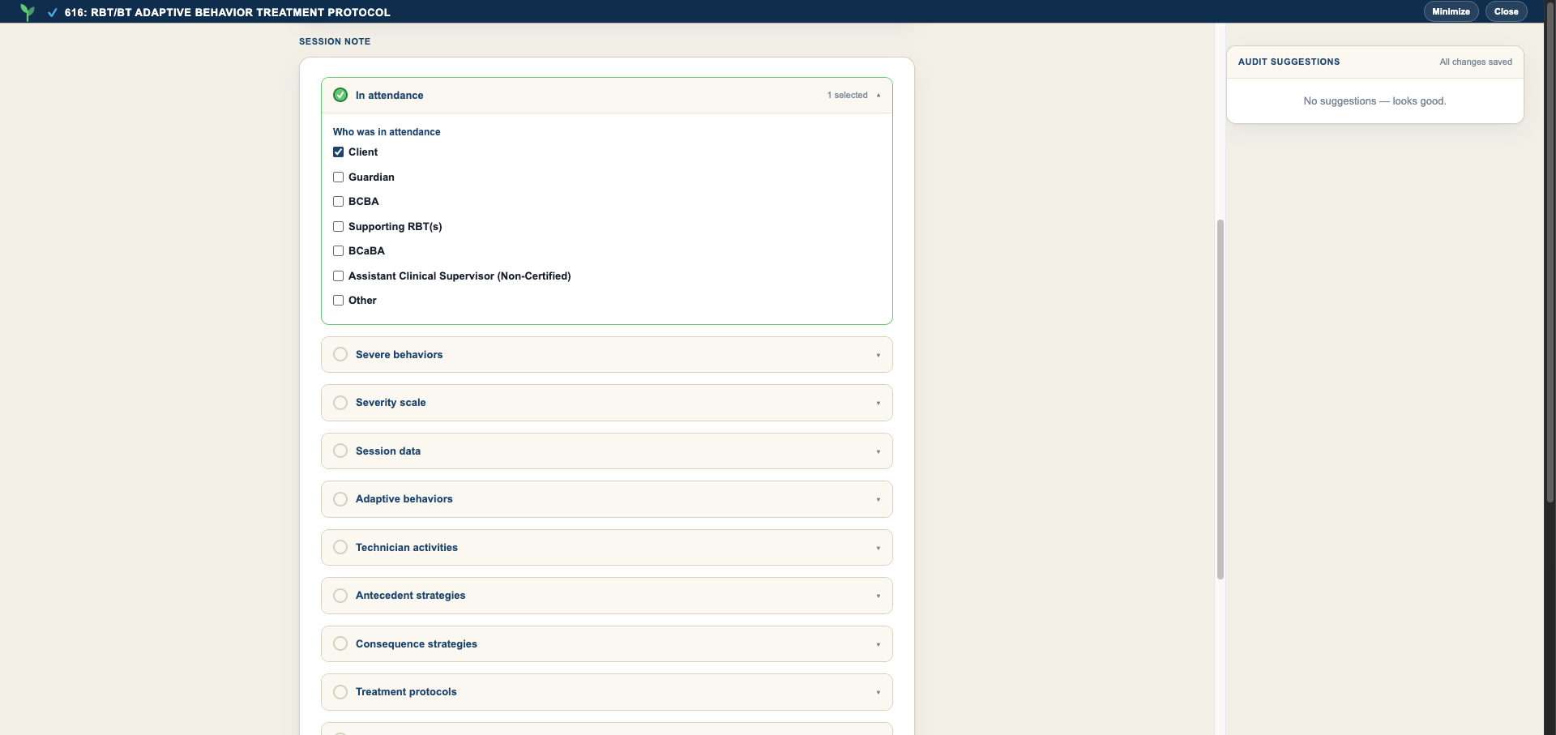
Task: Click the green sprout app logo
Action: [28, 12]
